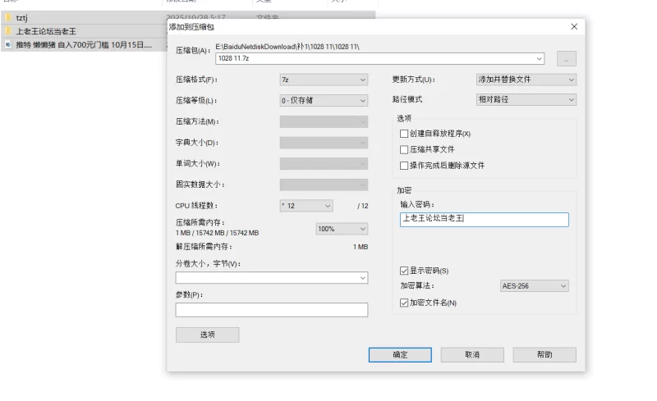This screenshot has width=657, height=401.
Task: Click the 选项 button
Action: 208,335
